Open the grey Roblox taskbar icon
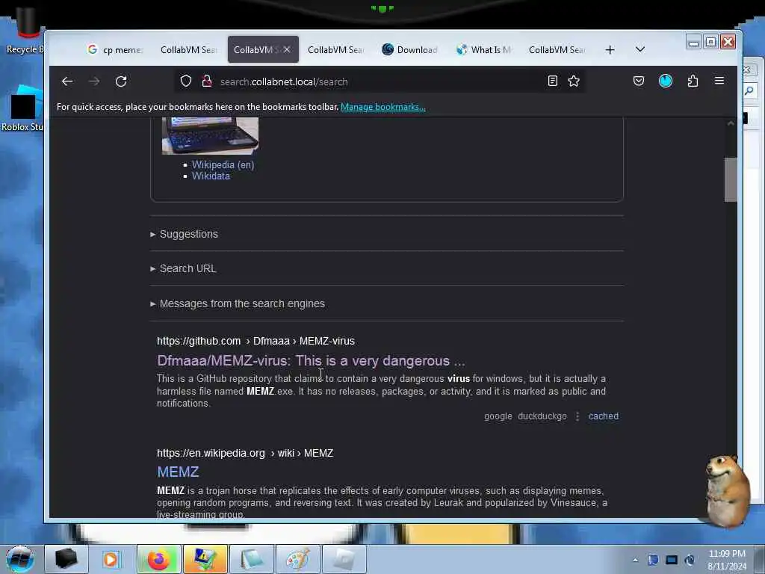 [344, 559]
